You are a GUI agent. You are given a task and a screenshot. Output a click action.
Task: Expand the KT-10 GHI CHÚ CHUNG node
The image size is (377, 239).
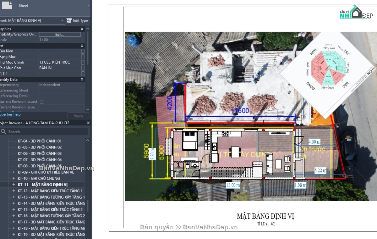[14, 179]
